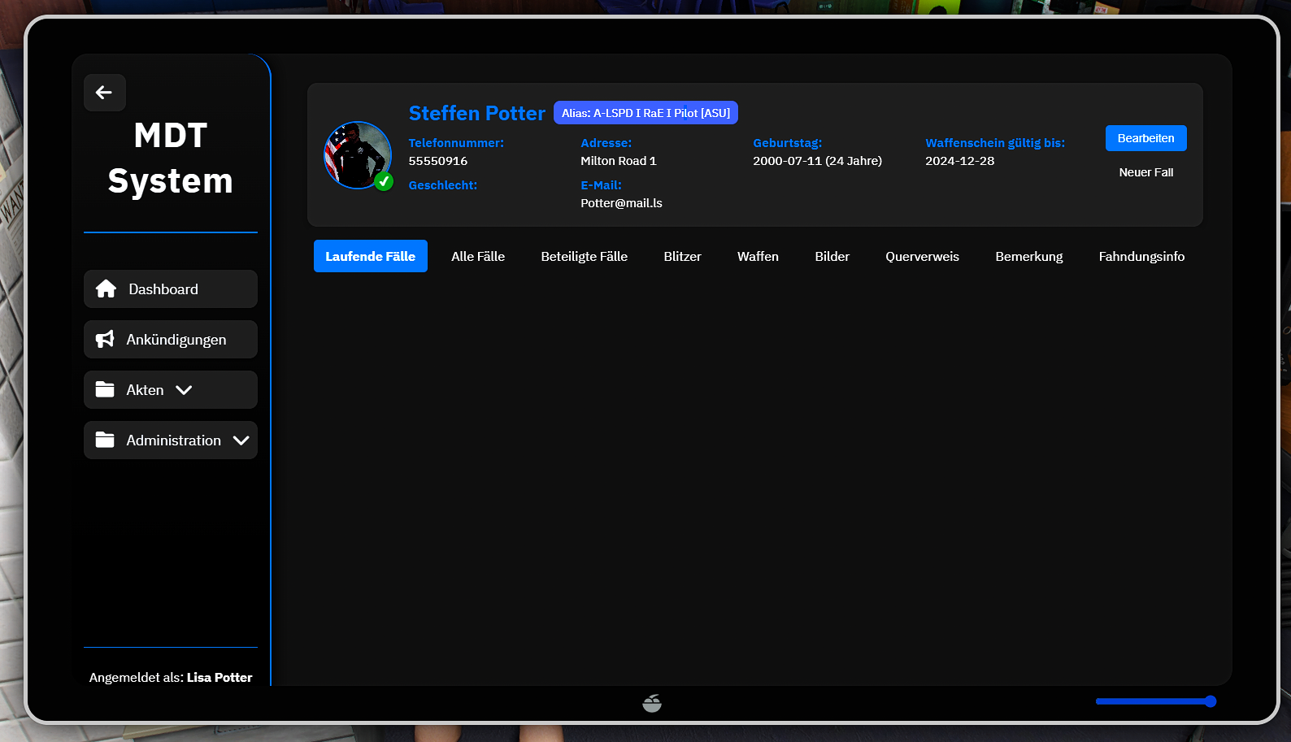
Task: Click the back arrow icon
Action: [104, 93]
